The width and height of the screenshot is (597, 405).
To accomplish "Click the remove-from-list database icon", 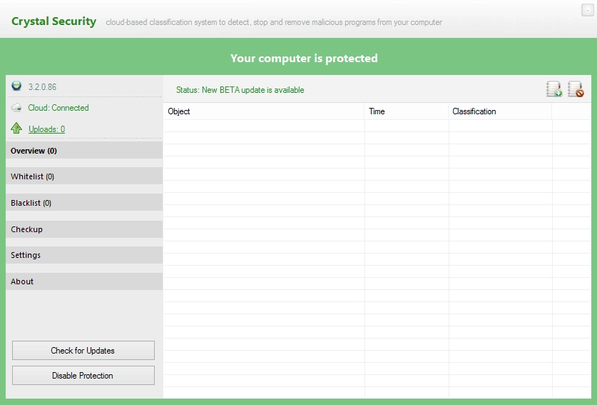I will tap(576, 89).
